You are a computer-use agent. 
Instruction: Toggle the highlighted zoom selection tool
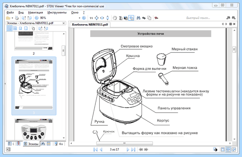click(131, 18)
